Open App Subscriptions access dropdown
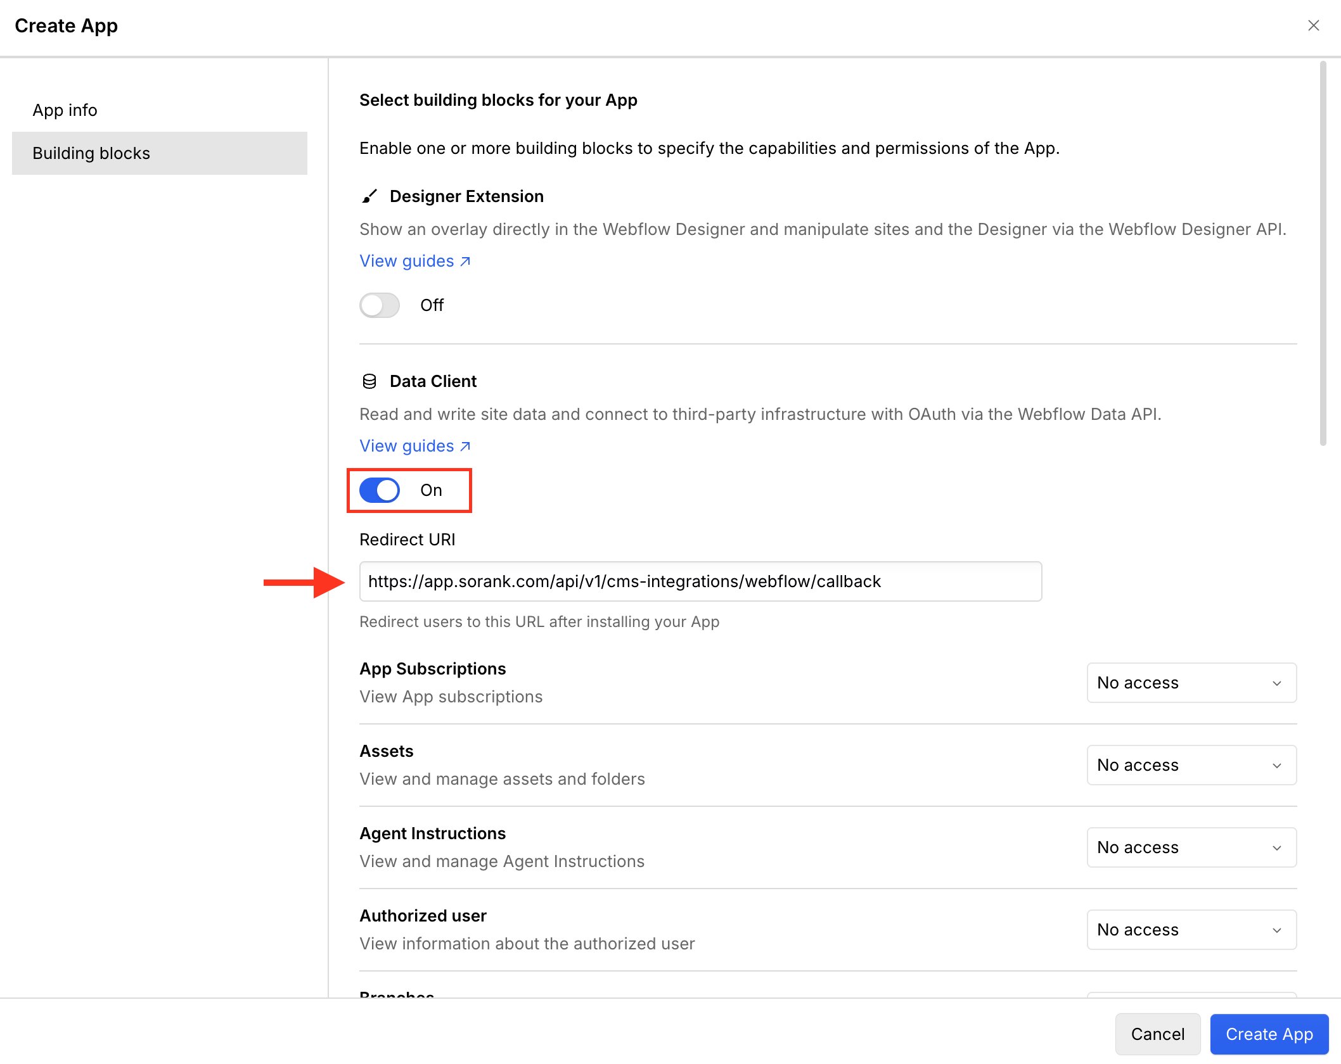1341x1064 pixels. coord(1191,683)
